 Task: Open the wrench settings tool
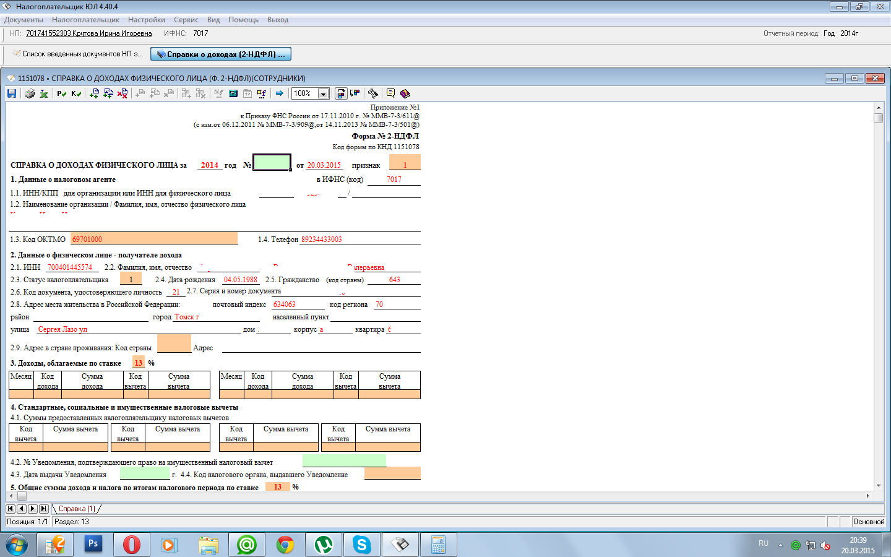373,93
